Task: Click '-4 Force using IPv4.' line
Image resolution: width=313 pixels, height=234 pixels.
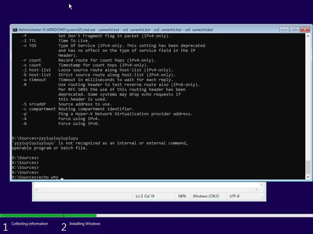Action: tap(61, 119)
